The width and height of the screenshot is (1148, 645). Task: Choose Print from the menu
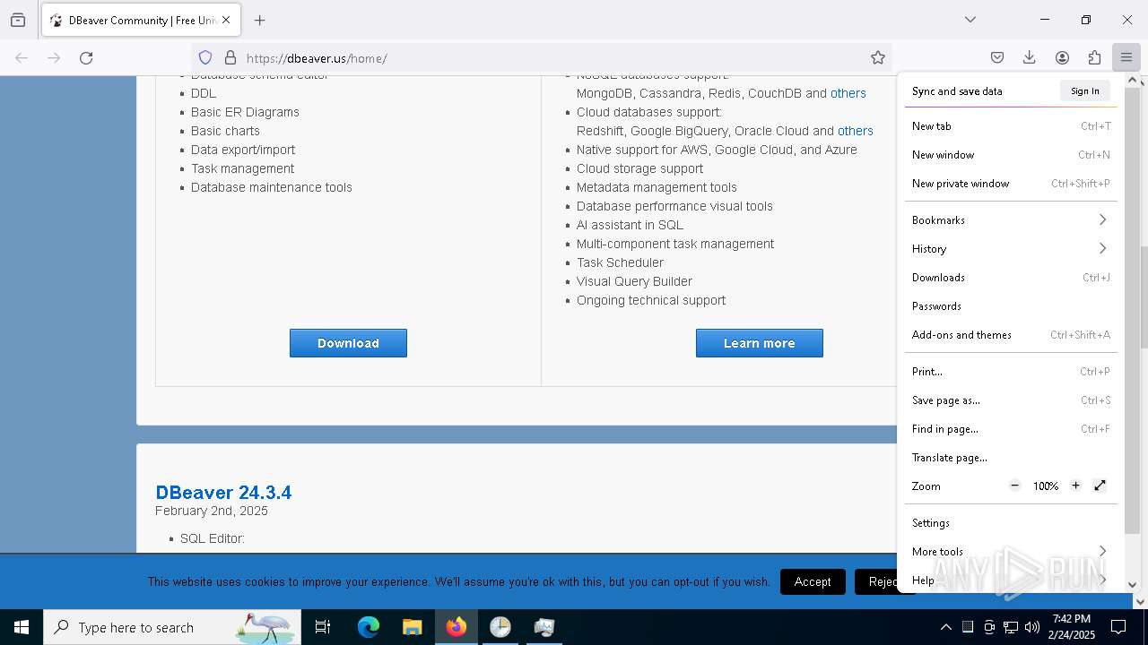1011,372
